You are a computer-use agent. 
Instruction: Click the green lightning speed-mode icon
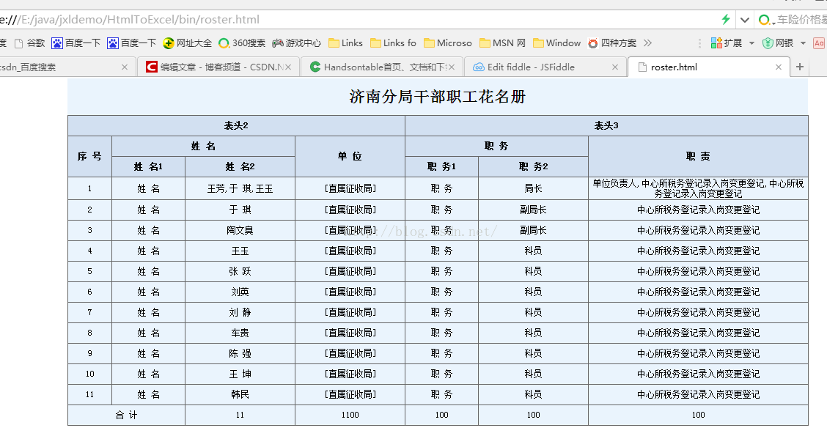click(x=727, y=20)
